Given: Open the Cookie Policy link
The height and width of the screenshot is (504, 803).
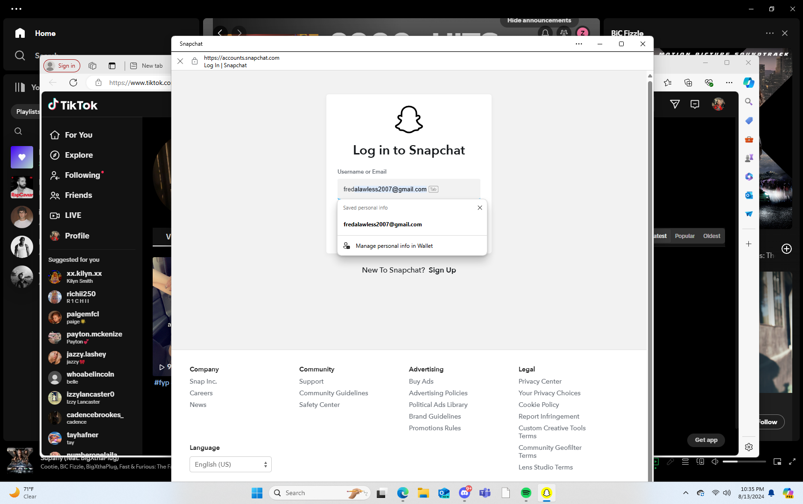Looking at the screenshot, I should 538,405.
